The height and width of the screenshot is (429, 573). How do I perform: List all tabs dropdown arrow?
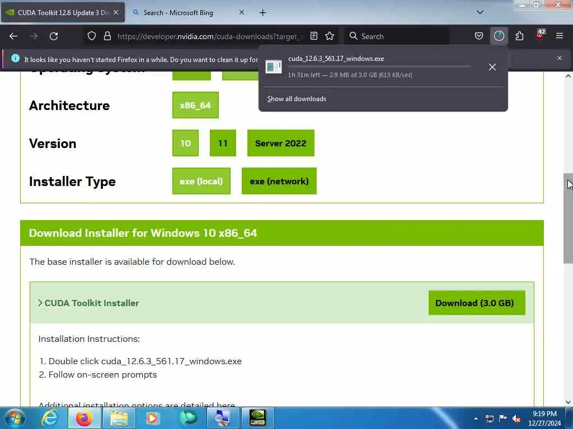(x=480, y=12)
